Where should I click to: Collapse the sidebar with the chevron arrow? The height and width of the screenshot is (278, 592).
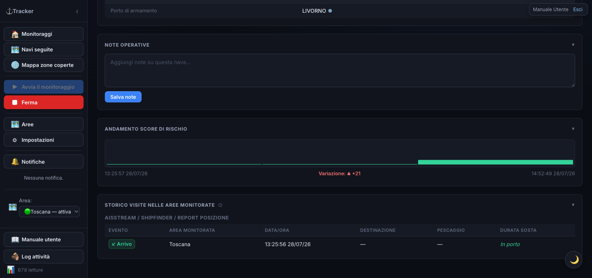pos(77,12)
